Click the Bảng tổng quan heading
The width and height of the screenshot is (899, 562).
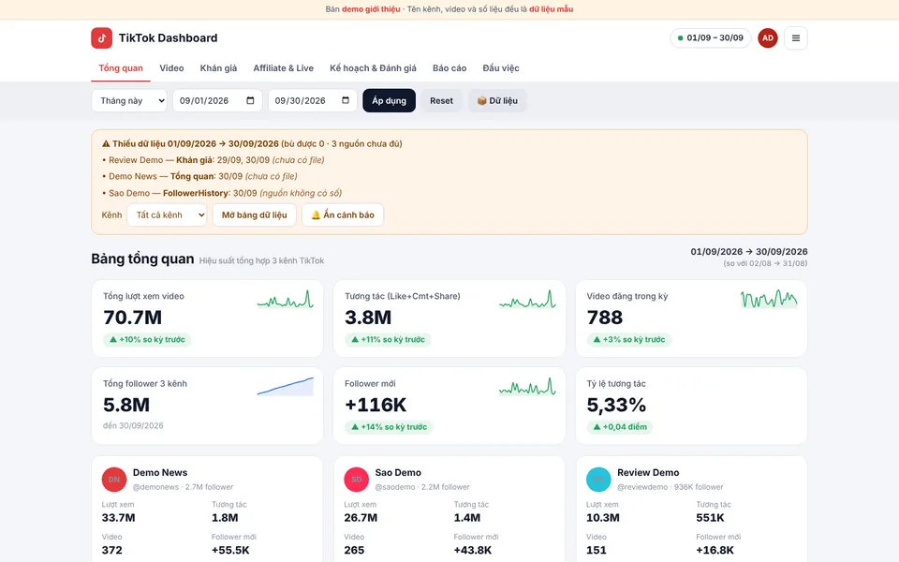click(142, 259)
